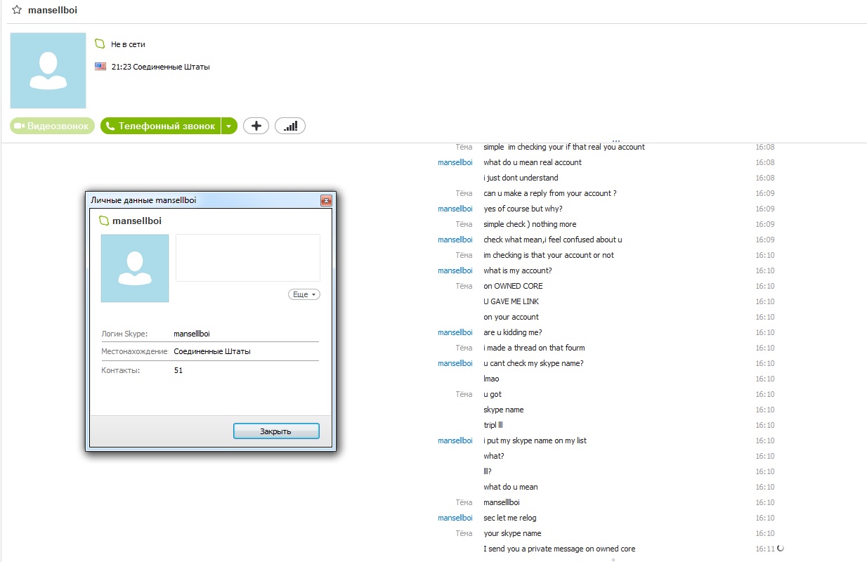Screen dimensions: 867x562
Task: Click the avatar inside the profile dialog
Action: click(x=135, y=268)
